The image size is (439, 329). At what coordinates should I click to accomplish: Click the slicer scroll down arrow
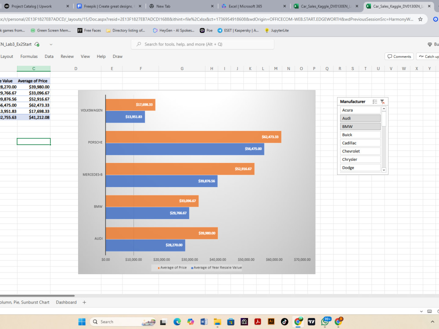point(384,170)
